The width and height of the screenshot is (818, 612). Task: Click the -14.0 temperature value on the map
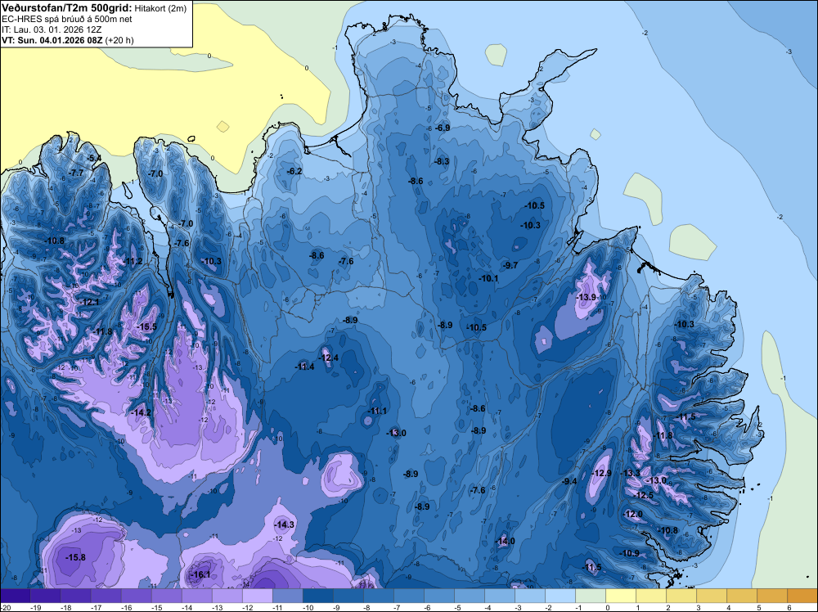tap(506, 541)
